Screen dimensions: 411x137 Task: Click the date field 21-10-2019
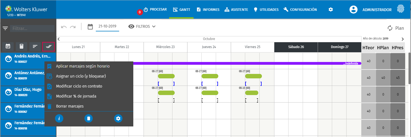pyautogui.click(x=107, y=27)
